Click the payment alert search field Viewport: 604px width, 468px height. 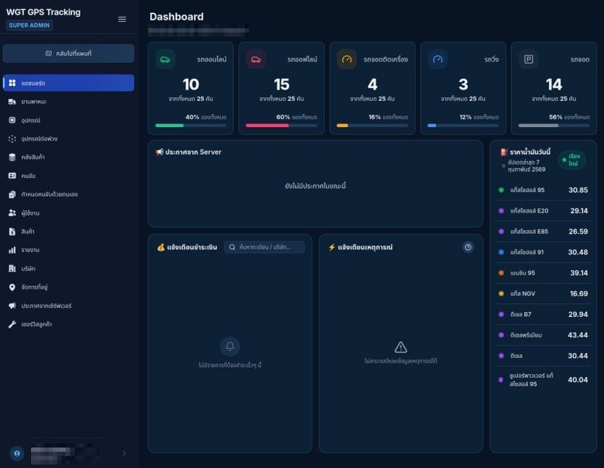click(264, 247)
